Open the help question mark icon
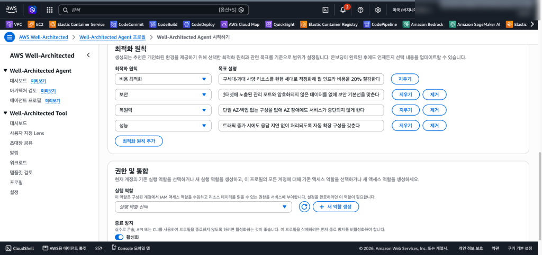 click(x=360, y=10)
